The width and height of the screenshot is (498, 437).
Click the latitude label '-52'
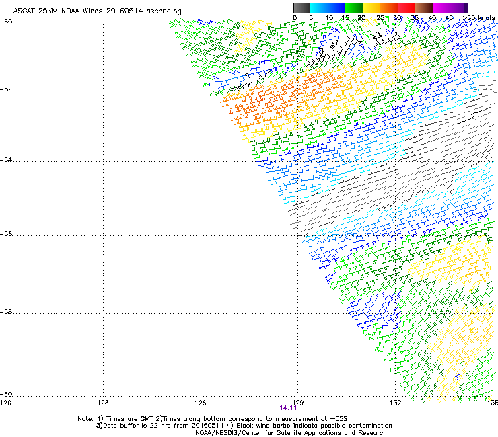pos(6,89)
